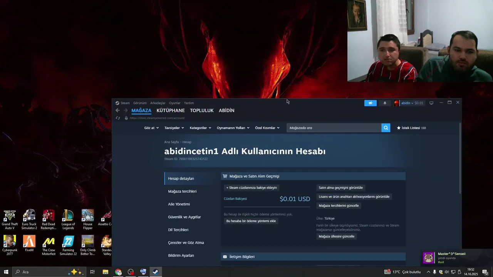Open OBS Studio from the taskbar
Image resolution: width=493 pixels, height=277 pixels.
131,272
